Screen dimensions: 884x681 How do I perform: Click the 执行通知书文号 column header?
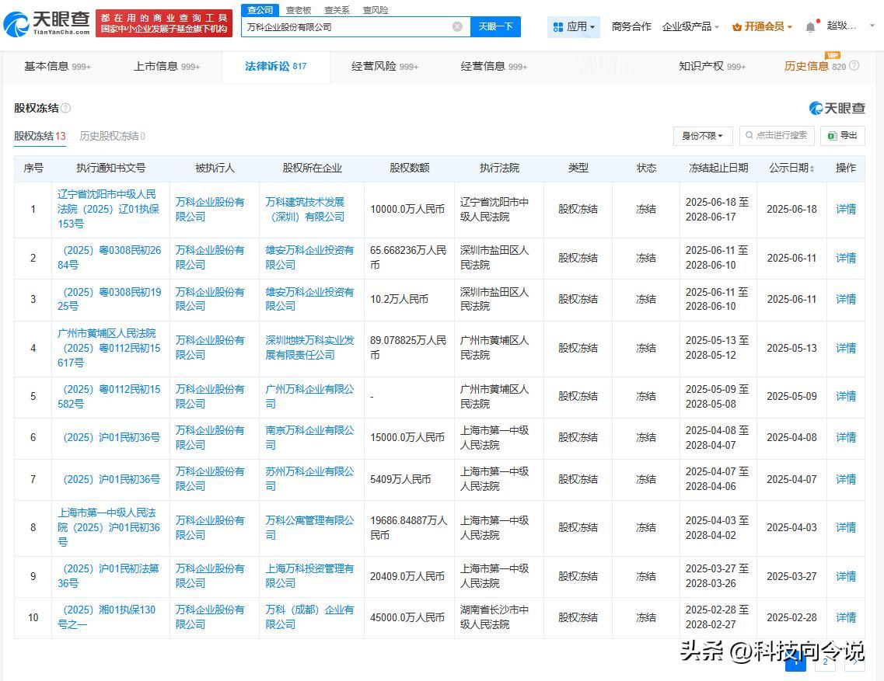[110, 168]
